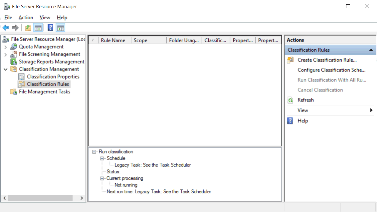
Task: Toggle the Show/Hide Console Tree icon
Action: [38, 28]
